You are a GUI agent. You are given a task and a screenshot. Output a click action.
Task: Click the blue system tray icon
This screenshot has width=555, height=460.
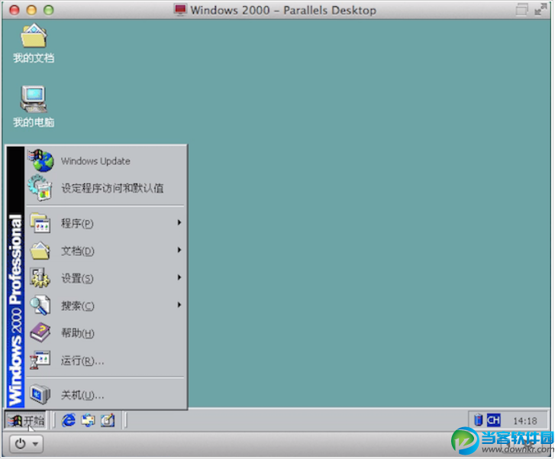point(478,420)
